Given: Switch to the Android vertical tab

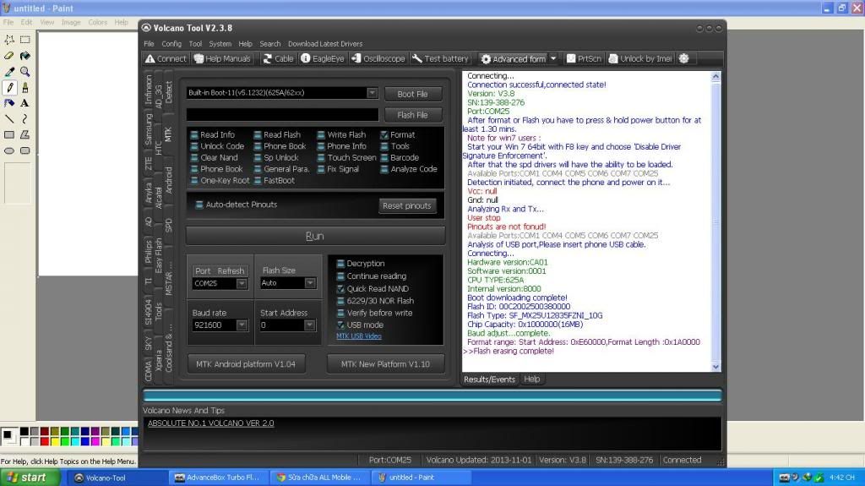Looking at the screenshot, I should click(169, 180).
